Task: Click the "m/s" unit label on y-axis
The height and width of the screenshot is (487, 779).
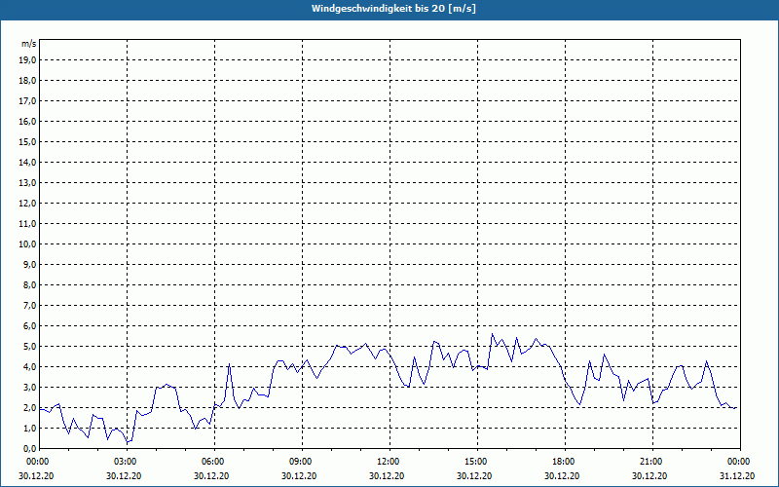Action: 29,44
